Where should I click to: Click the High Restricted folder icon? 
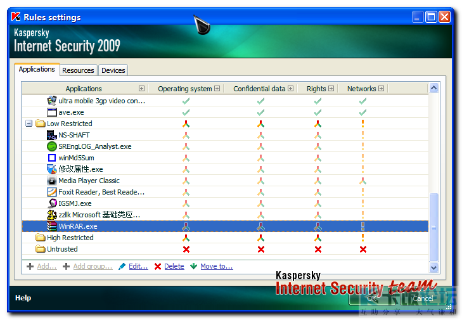click(x=41, y=238)
